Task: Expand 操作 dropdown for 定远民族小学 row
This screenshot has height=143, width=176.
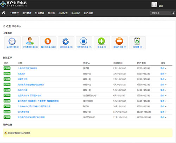Action: [163, 95]
